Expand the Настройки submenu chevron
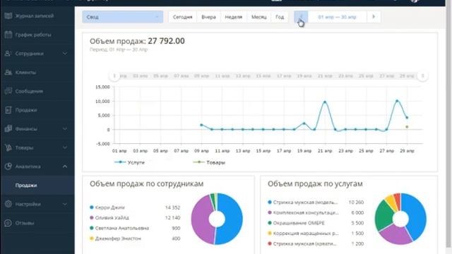 point(65,204)
